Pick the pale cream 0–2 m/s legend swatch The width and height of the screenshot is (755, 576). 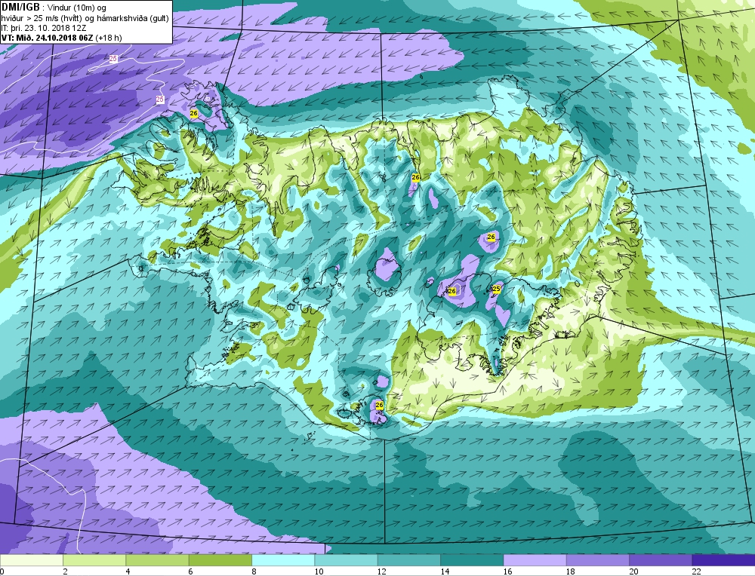coord(31,560)
